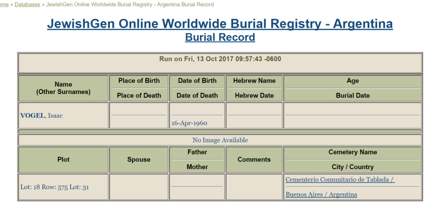This screenshot has width=427, height=206.
Task: Click the No Image Available text
Action: (x=220, y=140)
